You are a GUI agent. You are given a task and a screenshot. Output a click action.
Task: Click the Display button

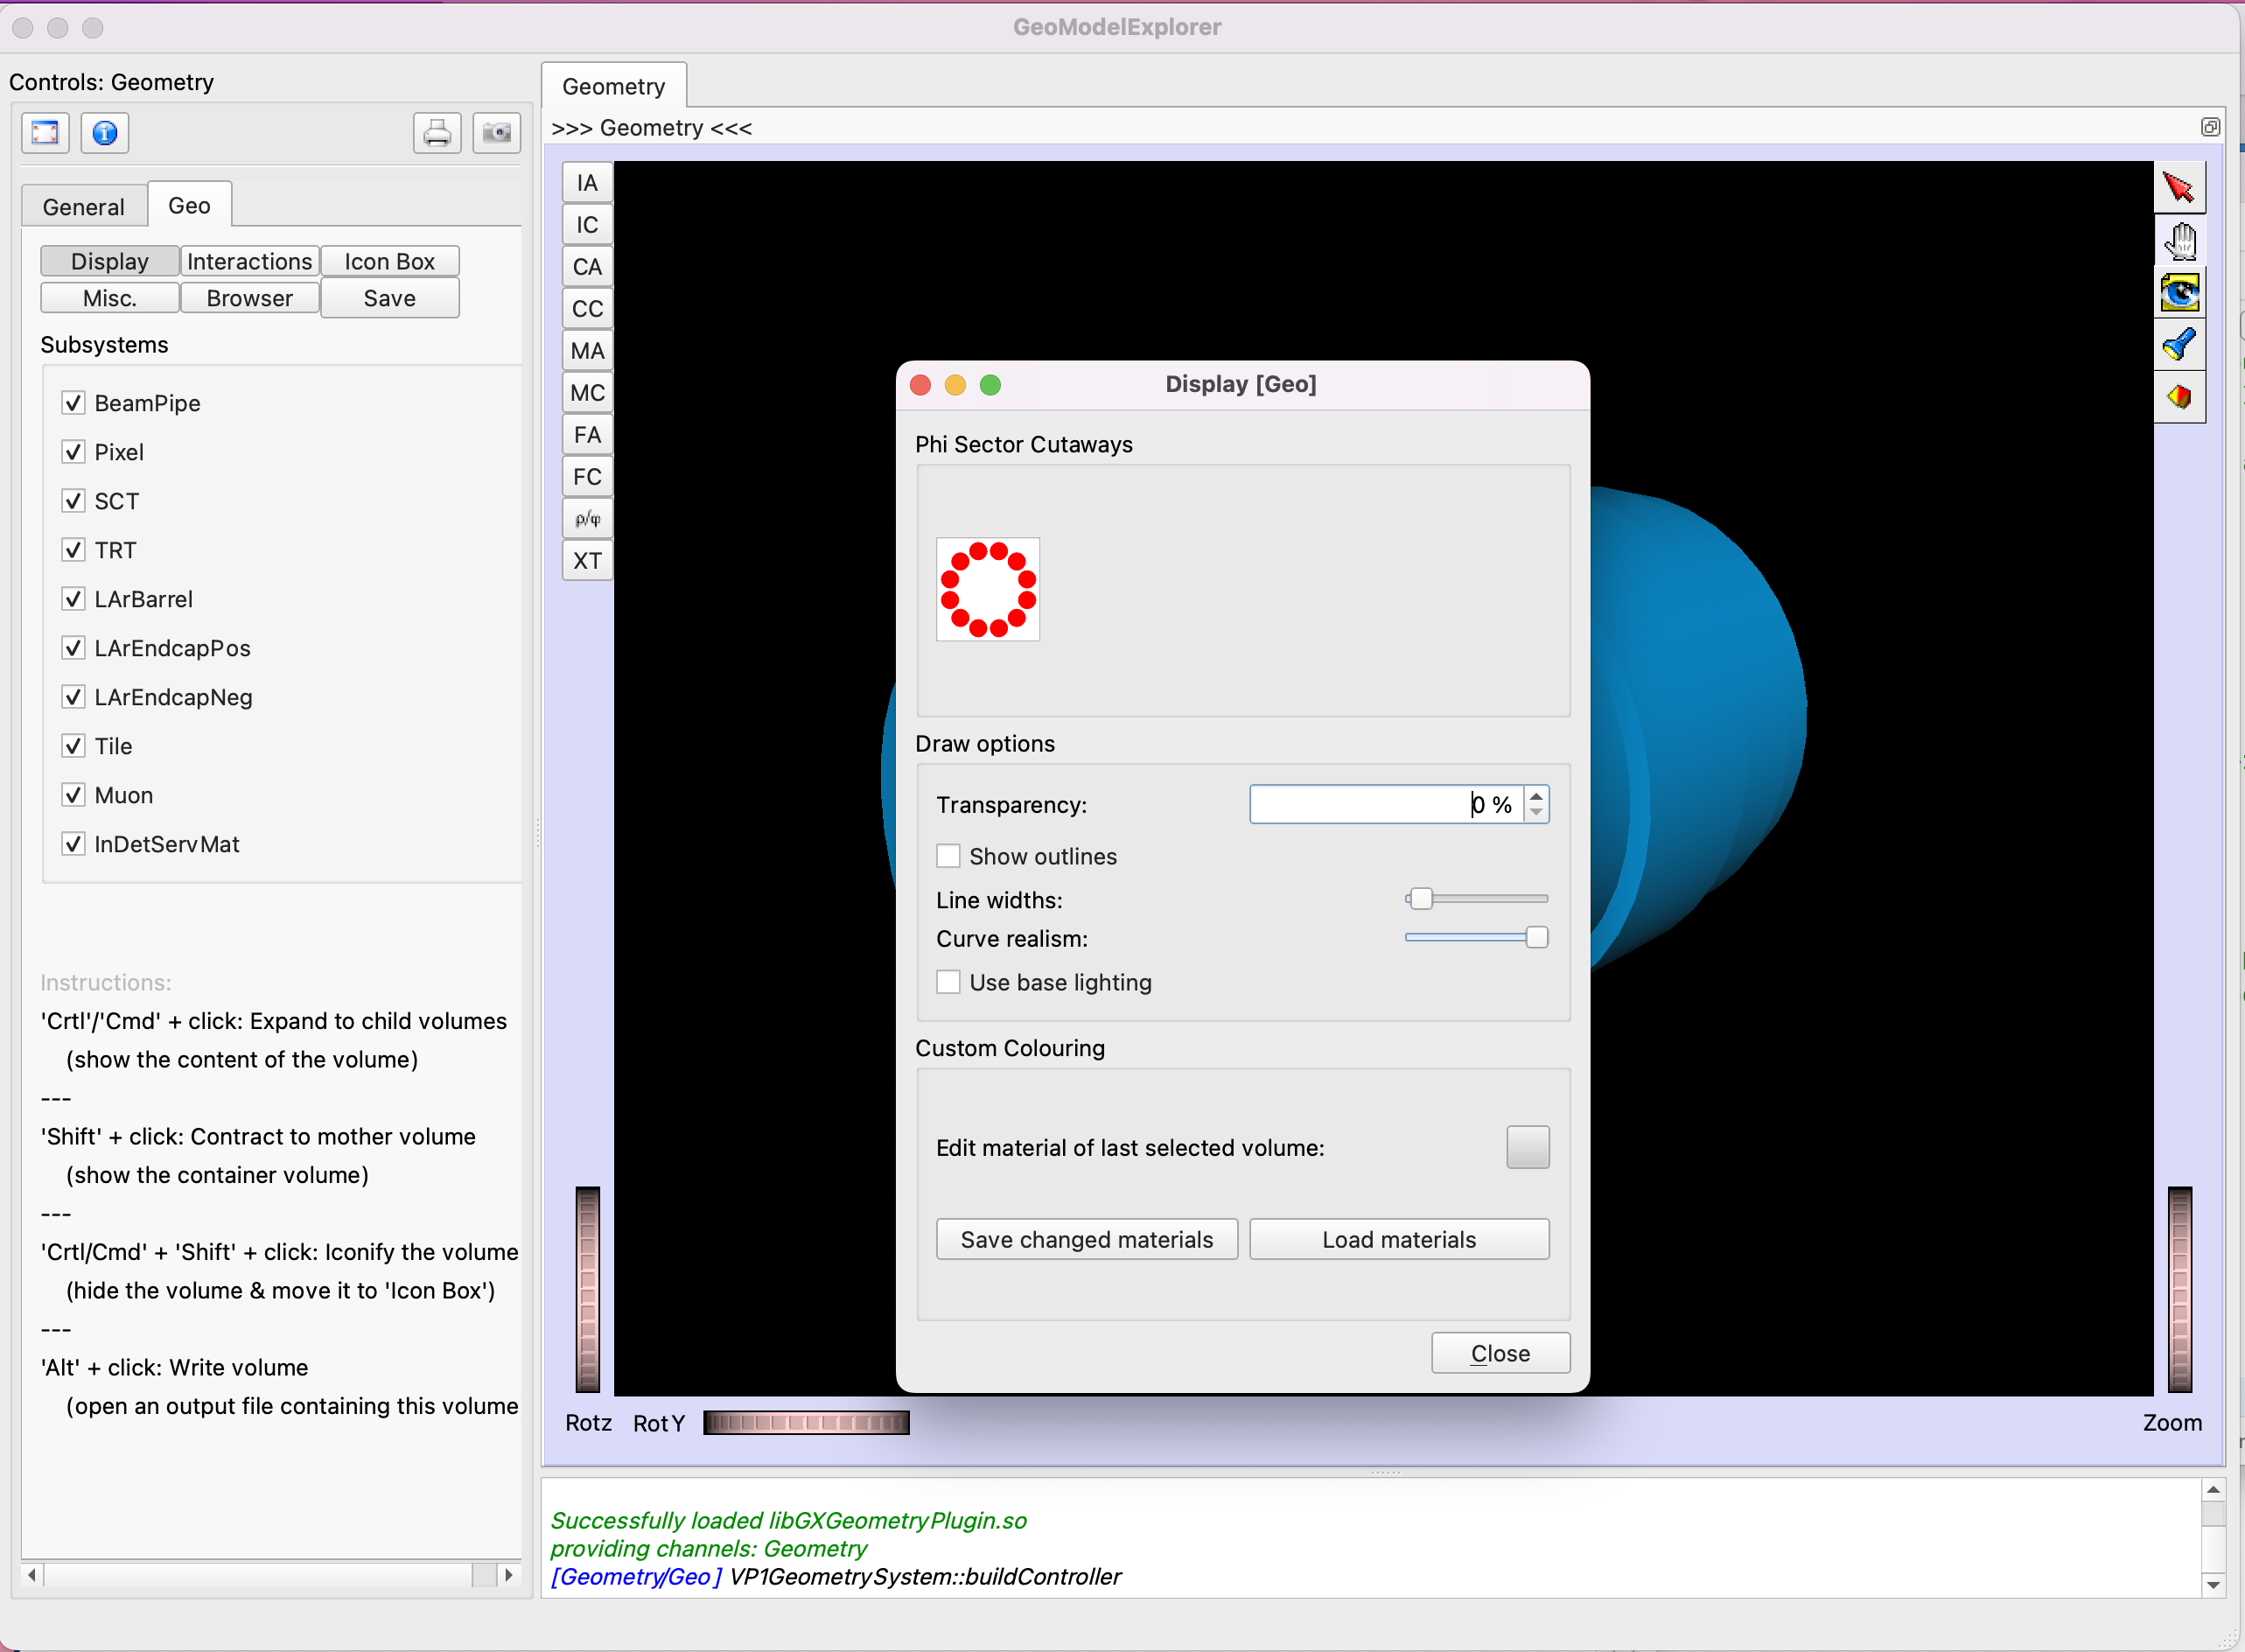[x=110, y=261]
